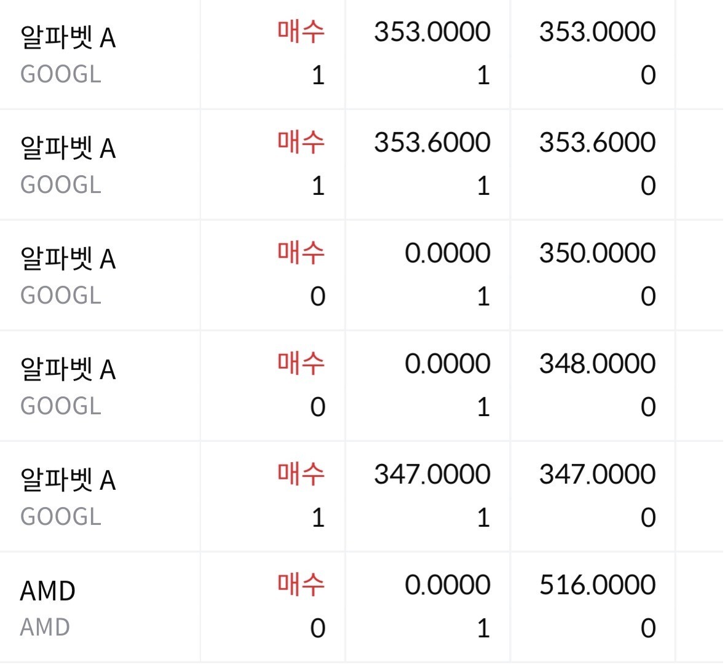Select the 알파벳 A order priced 347.0000
The image size is (725, 665).
click(360, 497)
